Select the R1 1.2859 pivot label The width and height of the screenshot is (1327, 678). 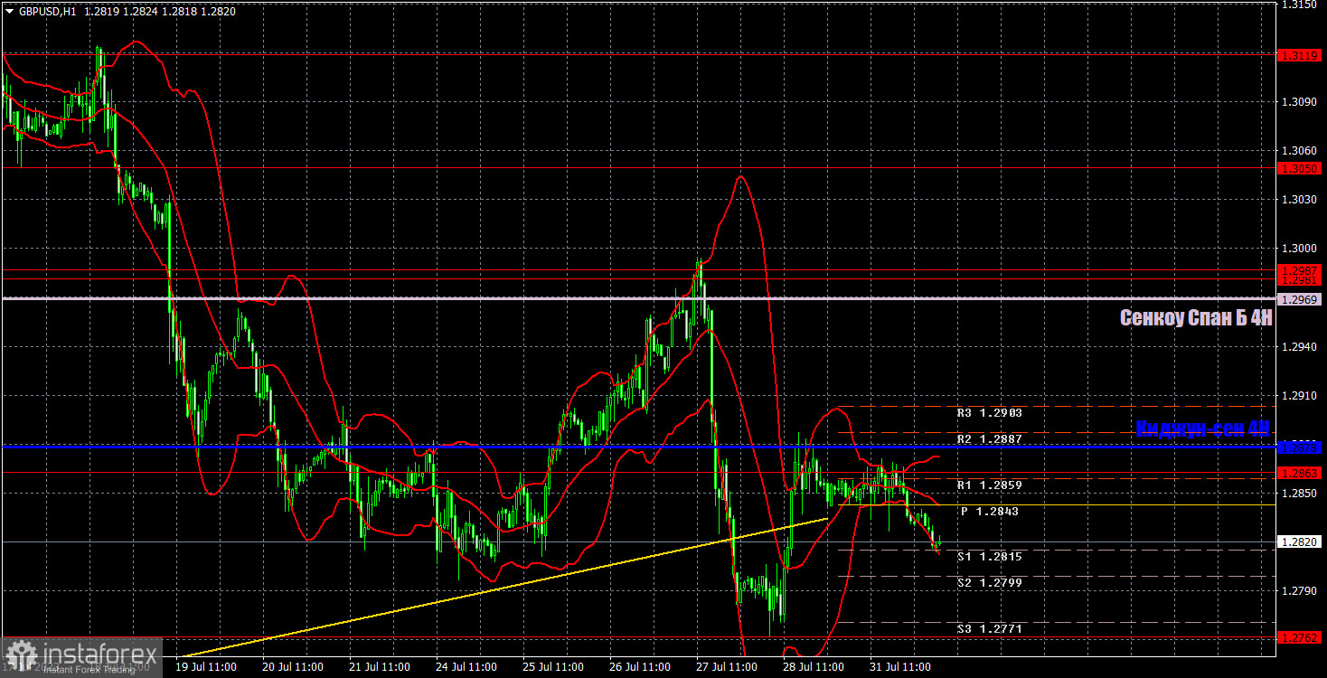(x=989, y=485)
